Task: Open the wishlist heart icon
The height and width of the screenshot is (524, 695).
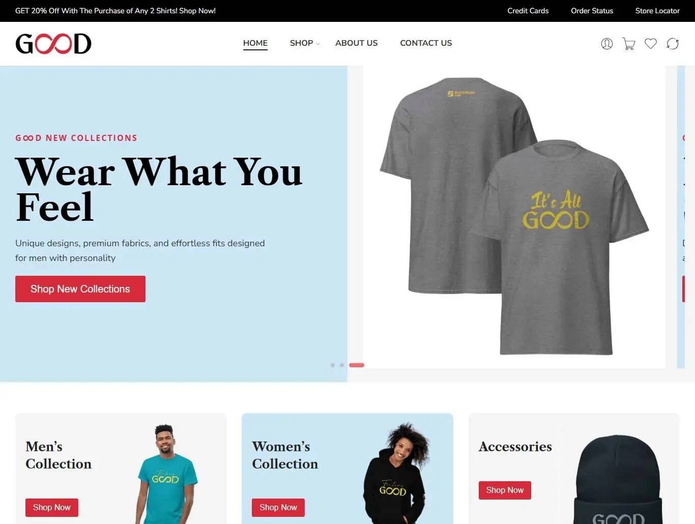Action: tap(651, 44)
